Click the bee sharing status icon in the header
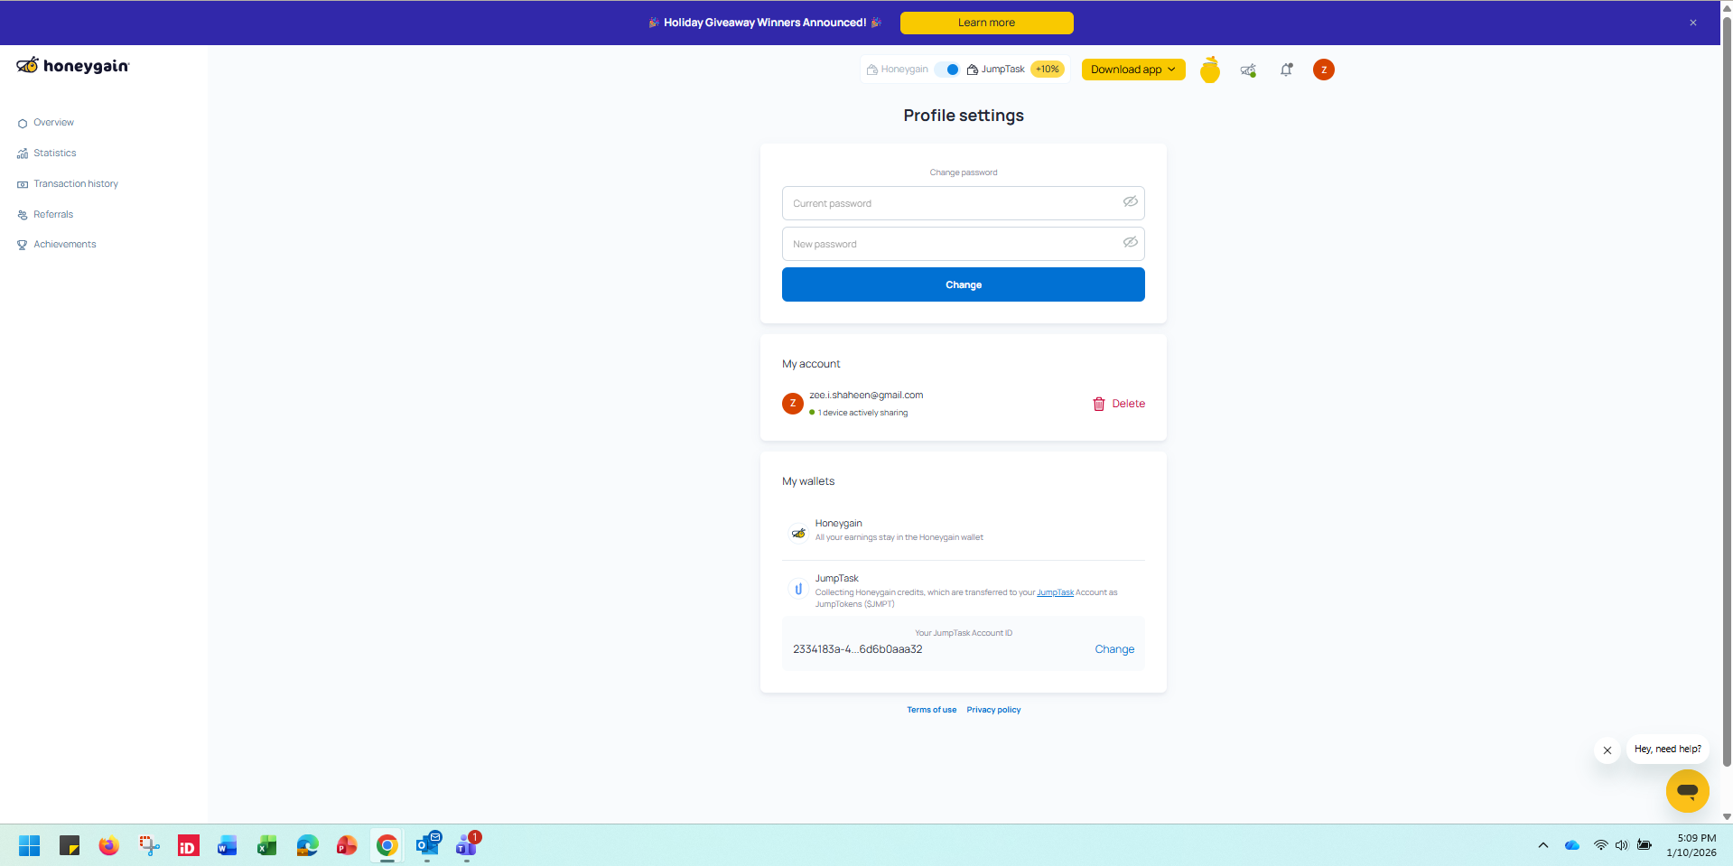The image size is (1733, 866). (x=1248, y=70)
